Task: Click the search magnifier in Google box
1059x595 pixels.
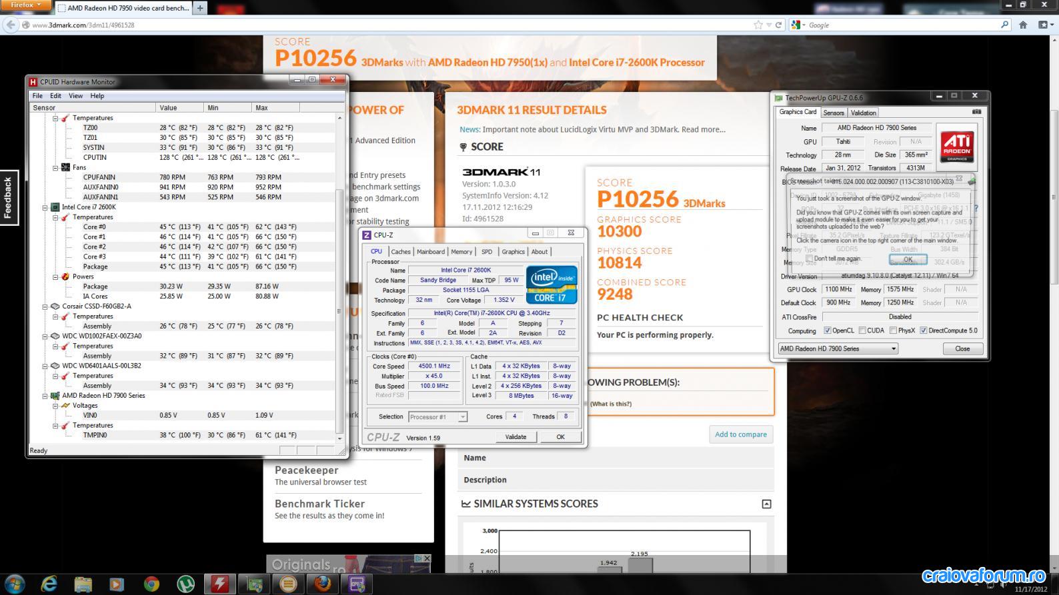Action: (1005, 25)
